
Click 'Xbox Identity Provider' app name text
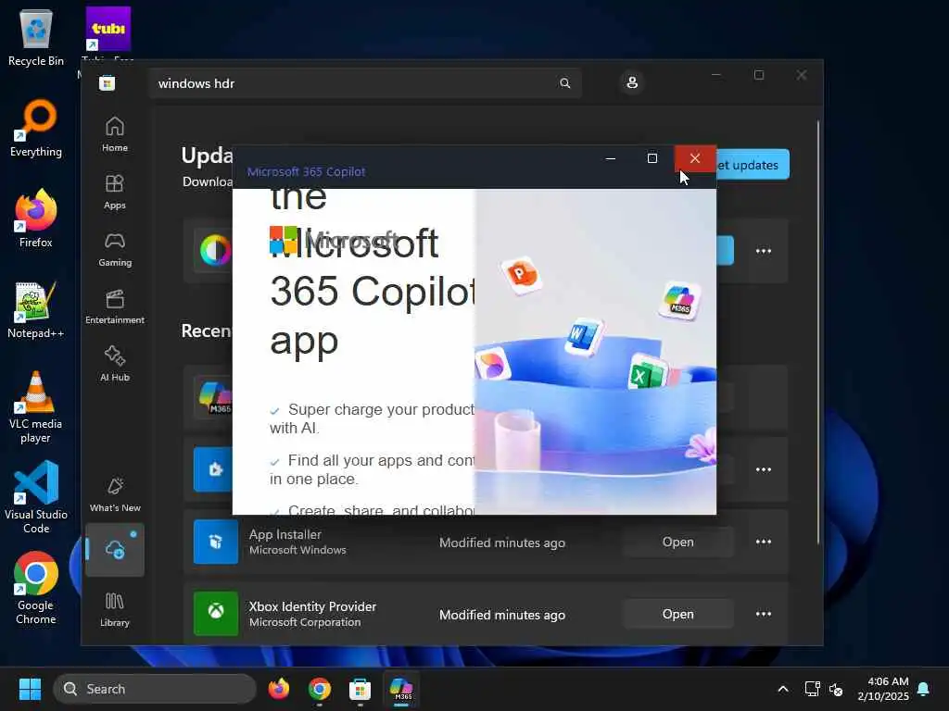312,606
